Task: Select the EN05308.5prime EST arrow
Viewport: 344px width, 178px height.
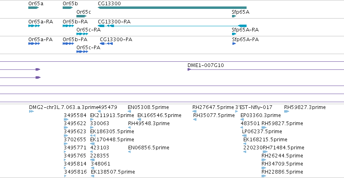Action: tap(129, 111)
